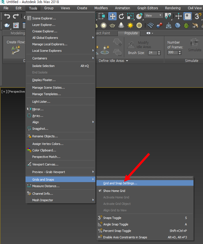Click the HF hair icon
This screenshot has height=244, width=203.
tap(195, 25)
